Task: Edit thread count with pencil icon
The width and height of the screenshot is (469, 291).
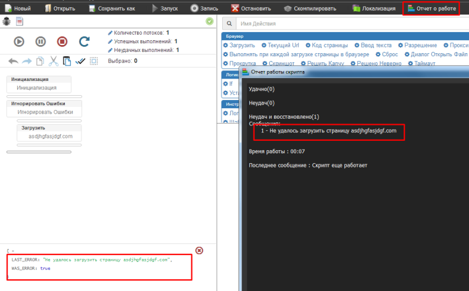Action: [110, 32]
